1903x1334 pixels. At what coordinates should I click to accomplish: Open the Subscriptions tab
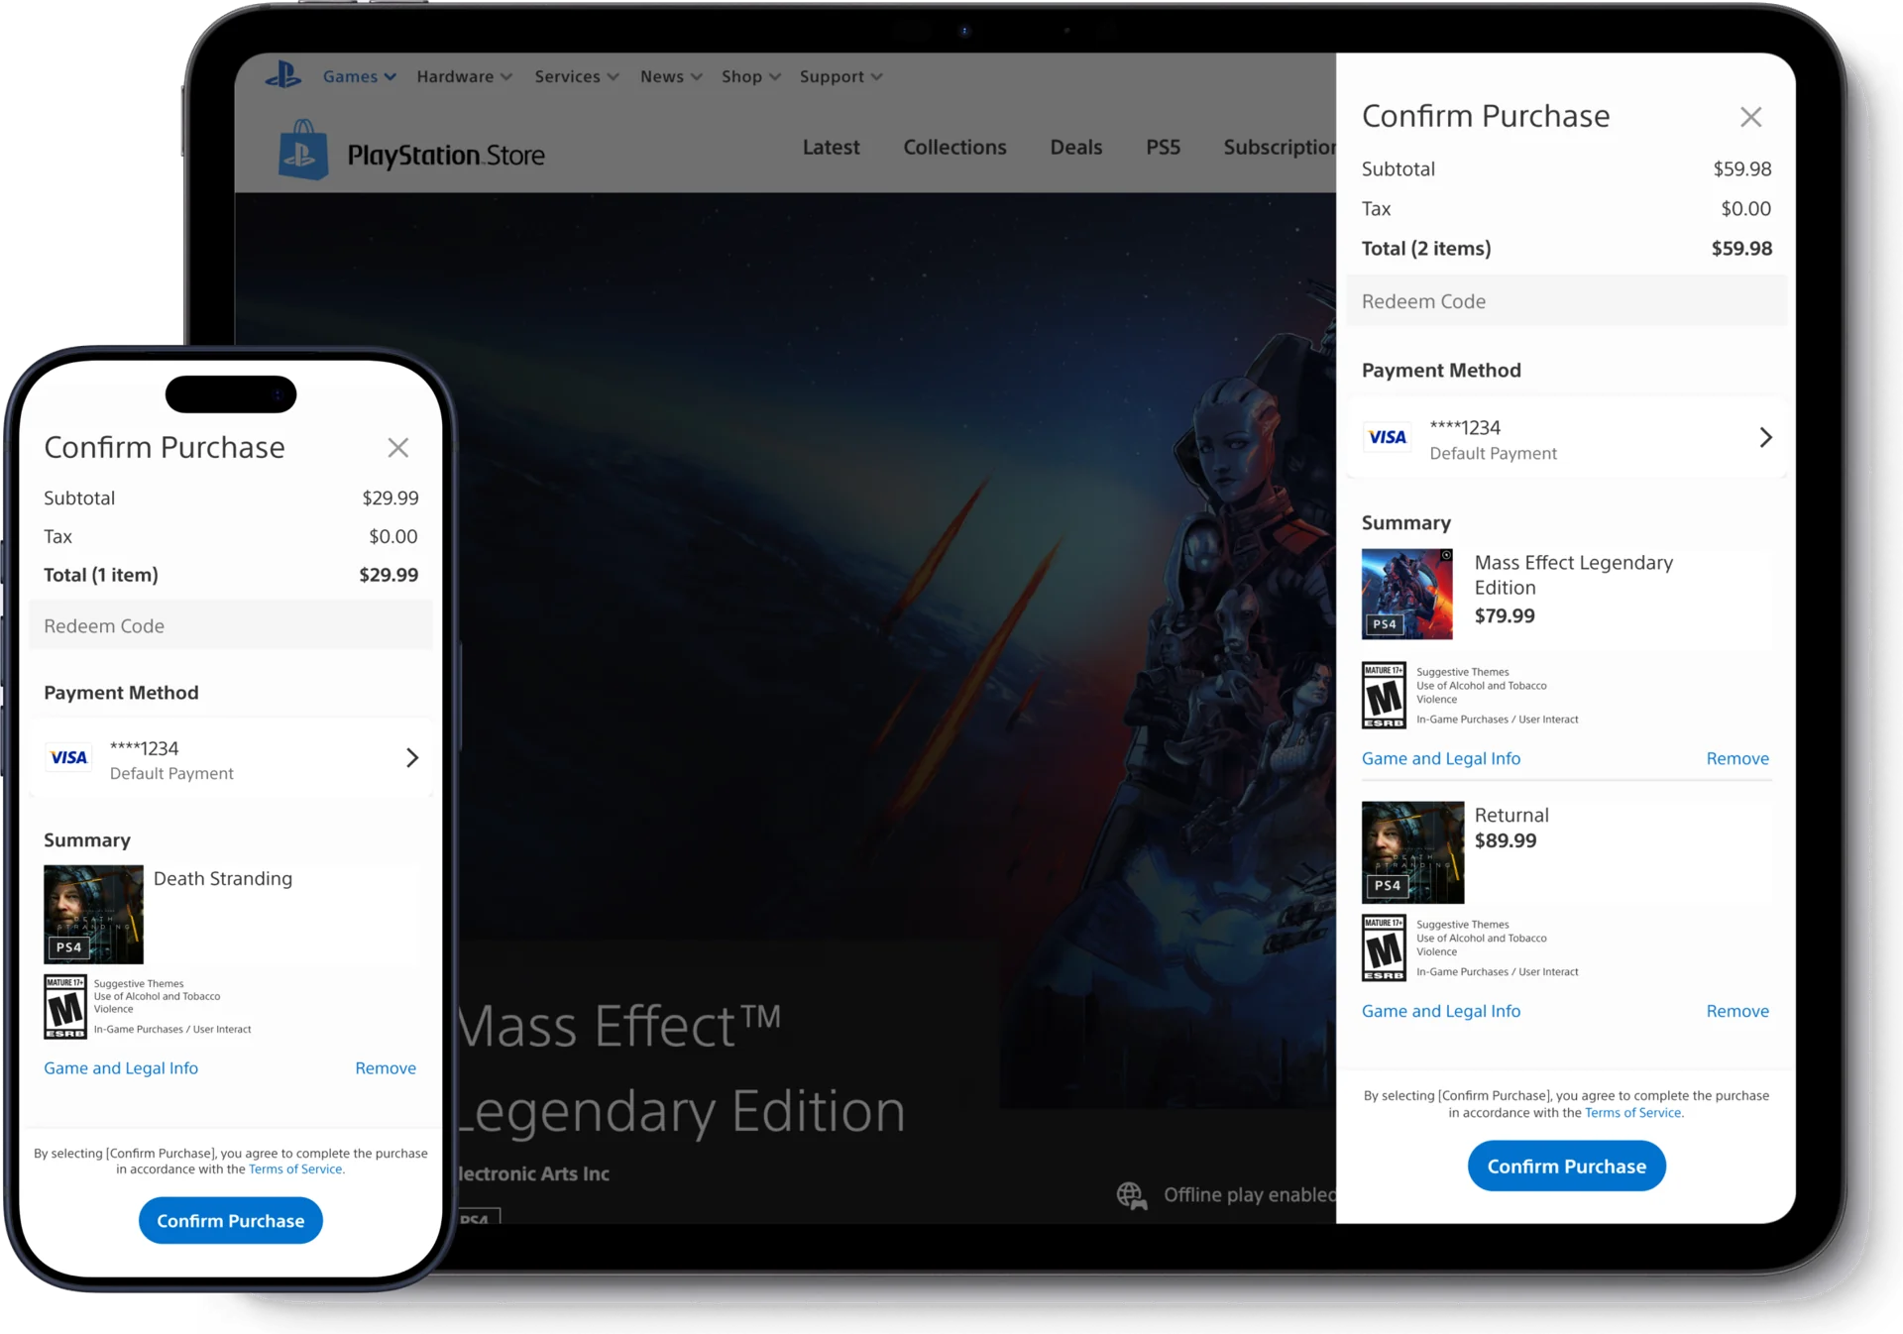1280,148
